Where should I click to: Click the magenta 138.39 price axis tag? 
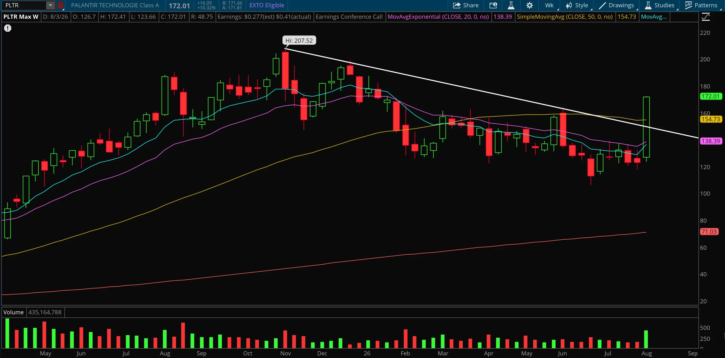711,141
